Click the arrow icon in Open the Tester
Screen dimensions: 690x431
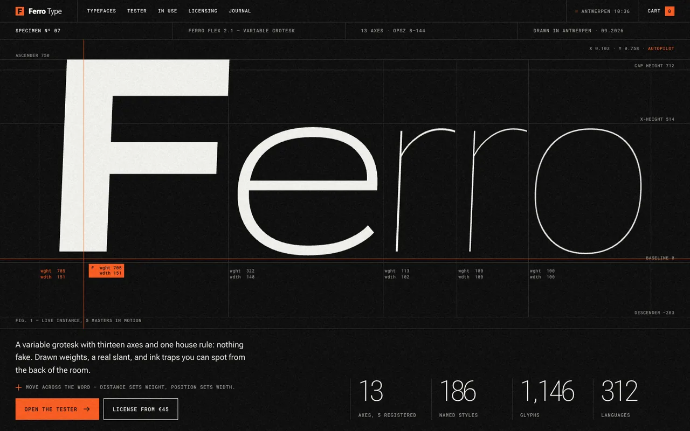click(86, 409)
